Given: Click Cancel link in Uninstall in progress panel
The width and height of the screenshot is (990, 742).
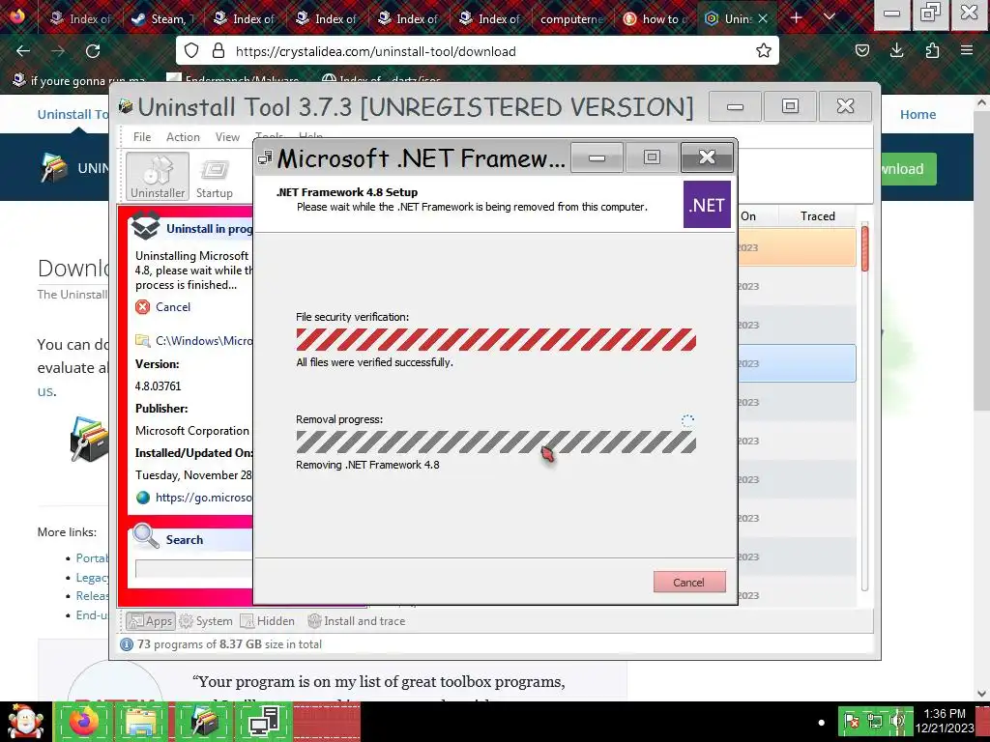Looking at the screenshot, I should [172, 307].
